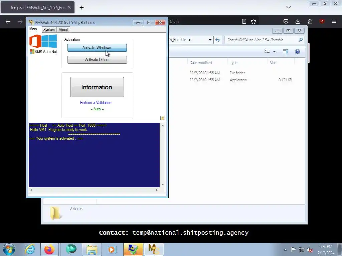Click the Activate Office button
Viewport: 342px width, 256px height.
[x=97, y=60]
